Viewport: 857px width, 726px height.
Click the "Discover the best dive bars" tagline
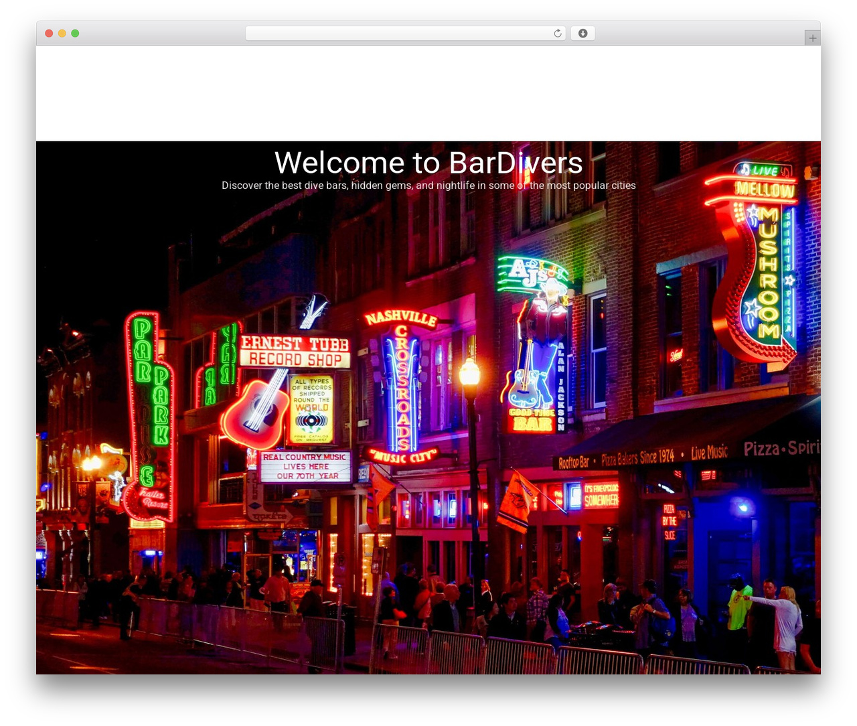click(x=428, y=186)
